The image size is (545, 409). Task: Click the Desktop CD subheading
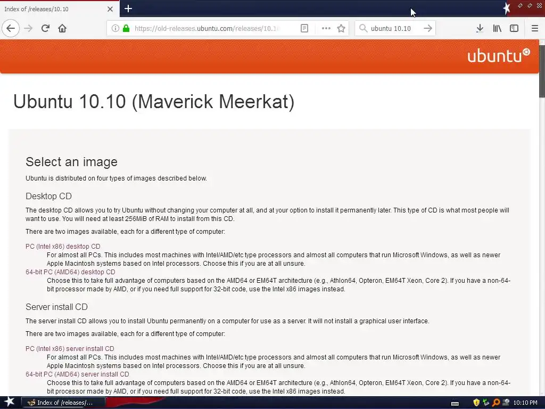click(48, 196)
